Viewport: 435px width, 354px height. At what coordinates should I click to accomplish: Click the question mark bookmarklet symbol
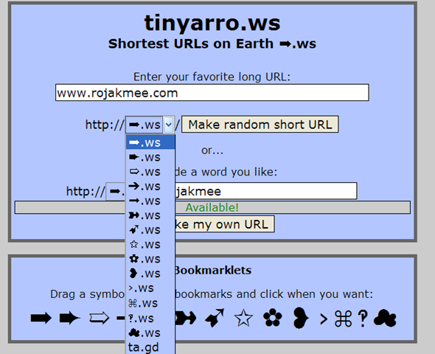pos(363,318)
